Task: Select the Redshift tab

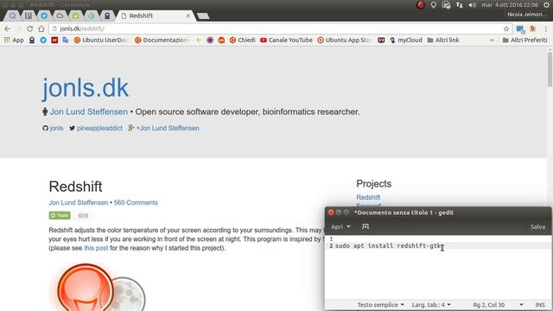Action: pos(156,16)
